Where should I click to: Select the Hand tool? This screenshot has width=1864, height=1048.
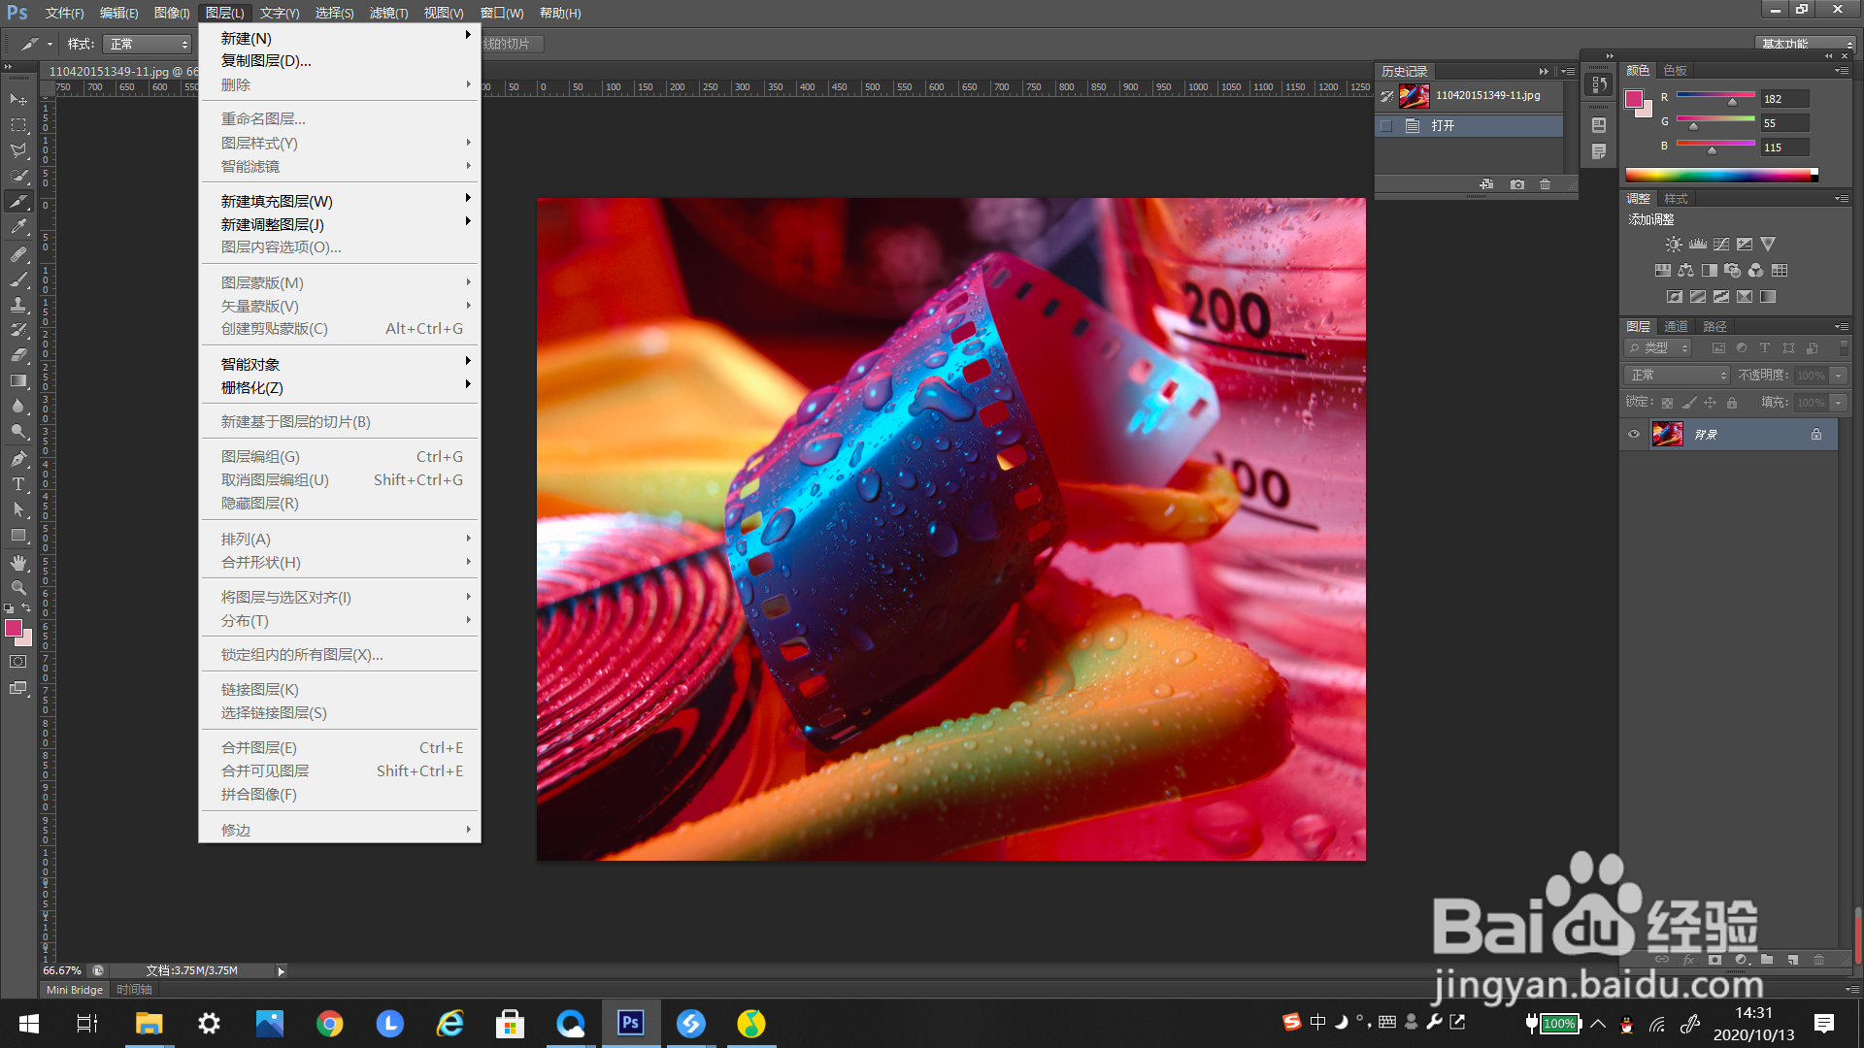pyautogui.click(x=18, y=563)
